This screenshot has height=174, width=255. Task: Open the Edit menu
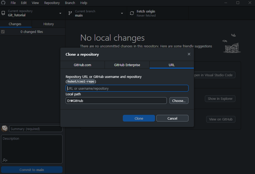point(24,3)
